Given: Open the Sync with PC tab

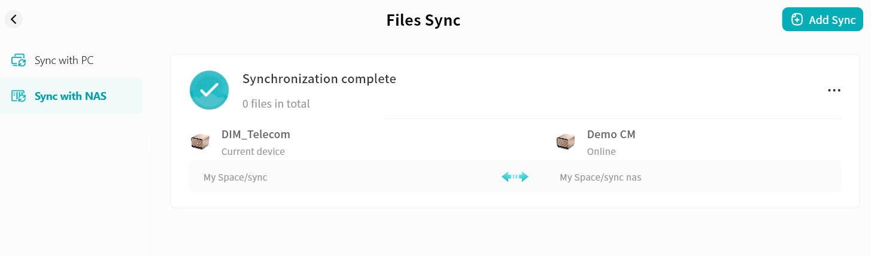Looking at the screenshot, I should click(x=63, y=60).
